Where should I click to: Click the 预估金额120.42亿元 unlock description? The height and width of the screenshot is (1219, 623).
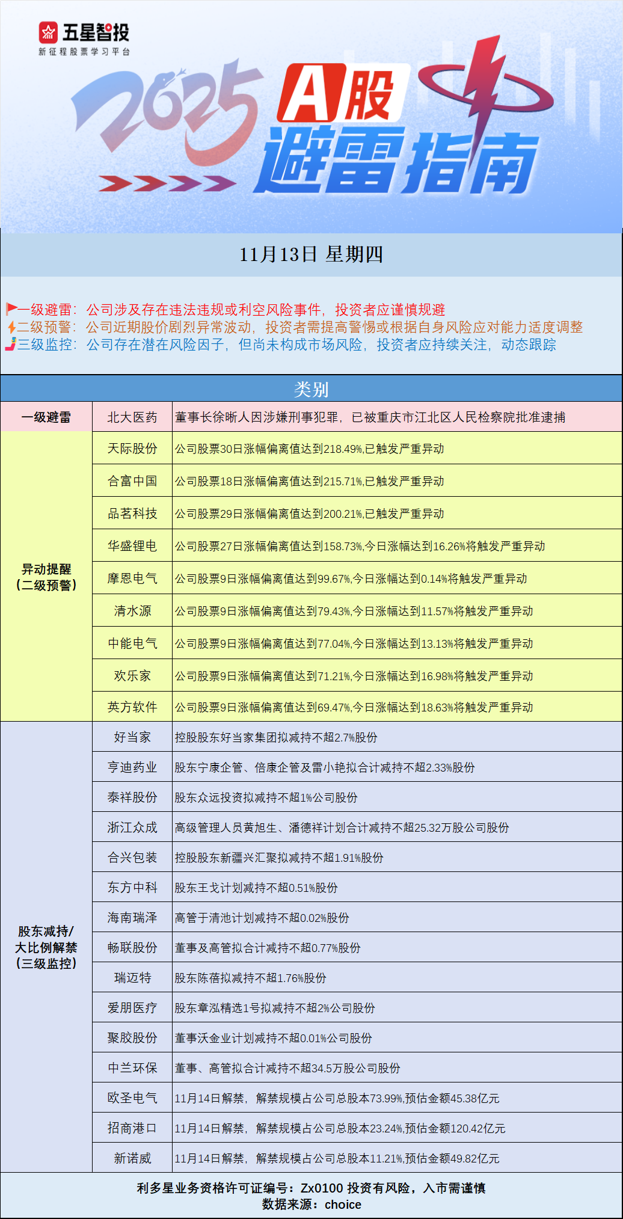340,1128
